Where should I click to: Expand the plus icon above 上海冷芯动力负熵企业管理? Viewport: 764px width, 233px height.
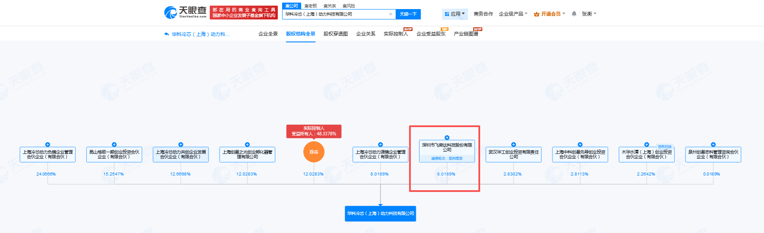point(48,144)
